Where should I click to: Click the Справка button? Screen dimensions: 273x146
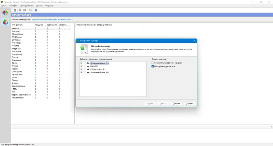pos(189,104)
